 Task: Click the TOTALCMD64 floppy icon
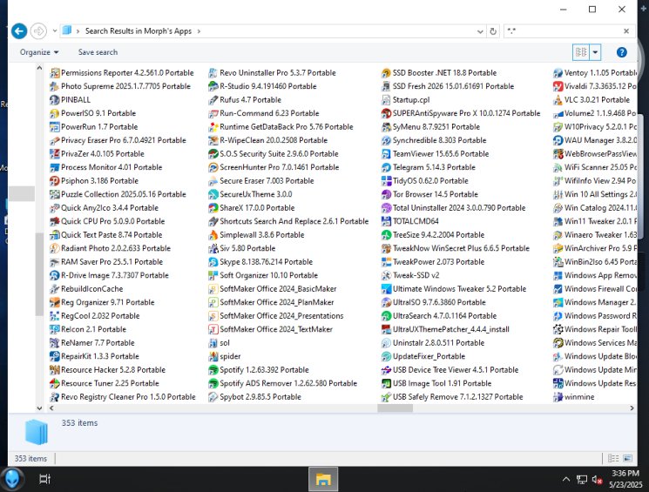[x=386, y=221]
